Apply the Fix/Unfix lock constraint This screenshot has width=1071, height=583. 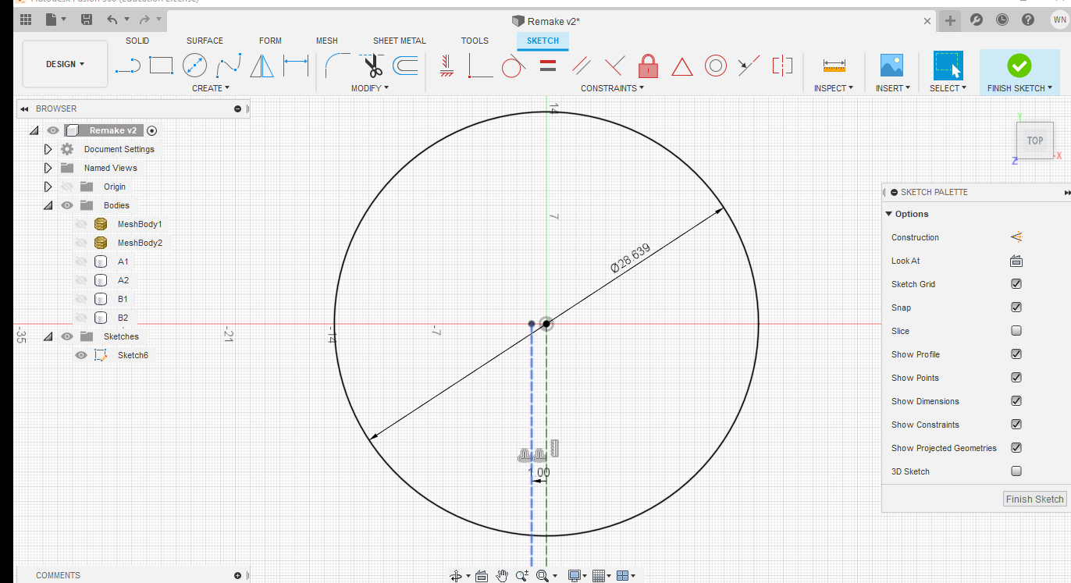pos(648,66)
